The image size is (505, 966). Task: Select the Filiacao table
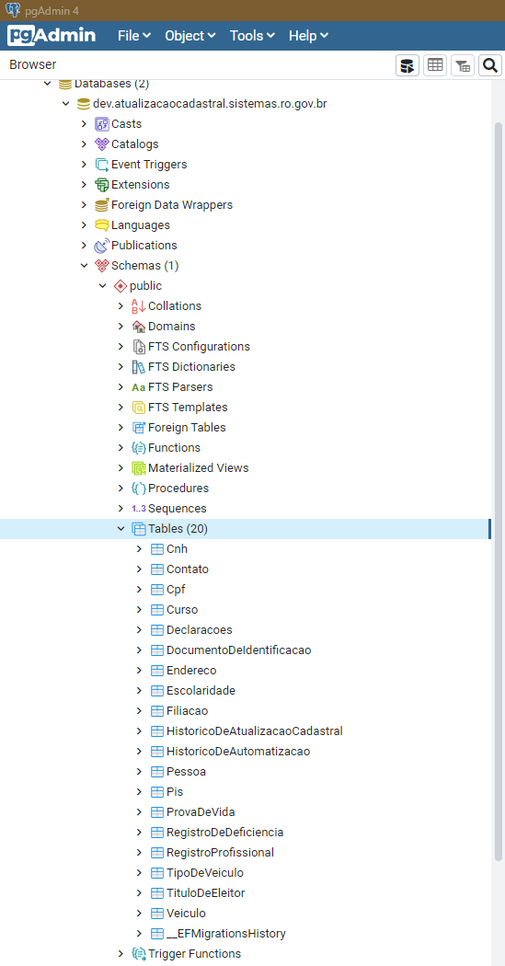(x=188, y=711)
